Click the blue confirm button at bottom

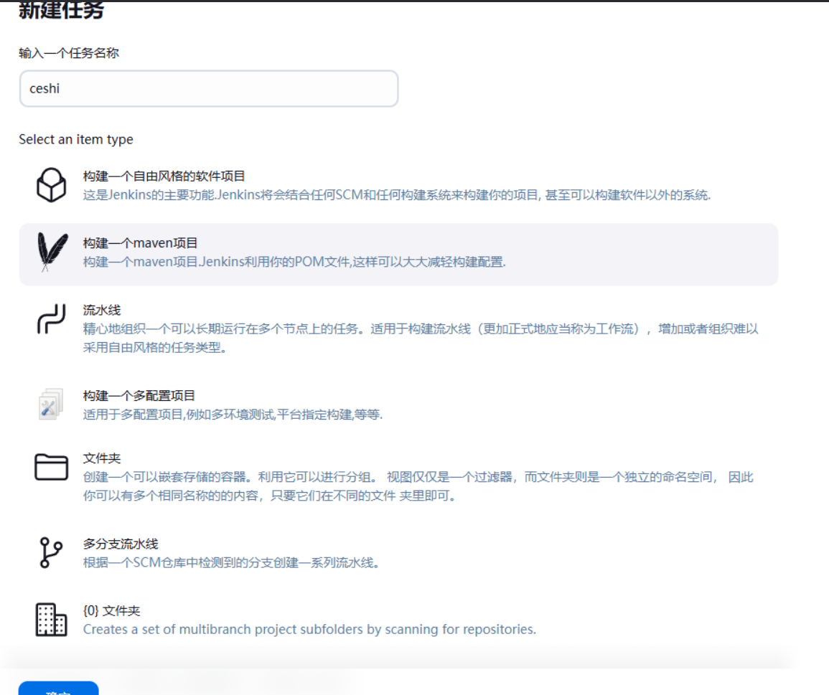click(59, 688)
